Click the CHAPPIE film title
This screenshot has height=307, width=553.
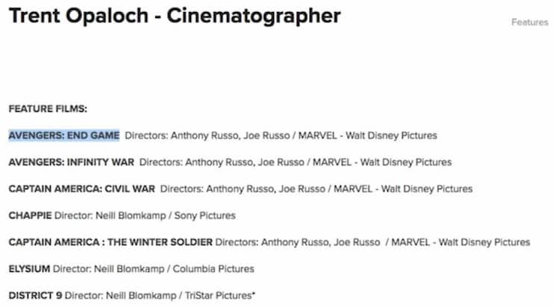(x=31, y=215)
